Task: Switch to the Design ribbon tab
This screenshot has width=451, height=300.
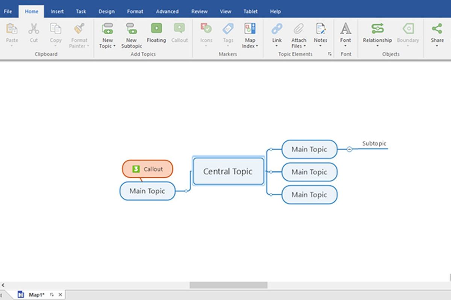Action: pos(106,11)
